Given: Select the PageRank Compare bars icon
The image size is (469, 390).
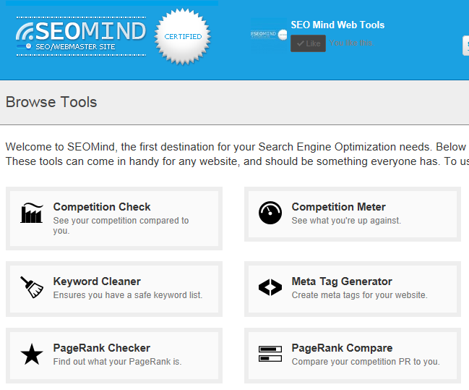Looking at the screenshot, I should tap(270, 355).
